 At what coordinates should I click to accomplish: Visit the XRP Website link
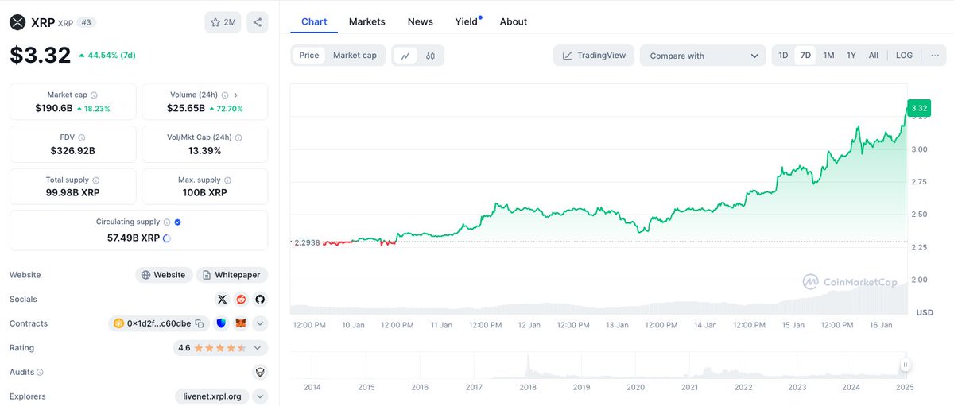(163, 275)
